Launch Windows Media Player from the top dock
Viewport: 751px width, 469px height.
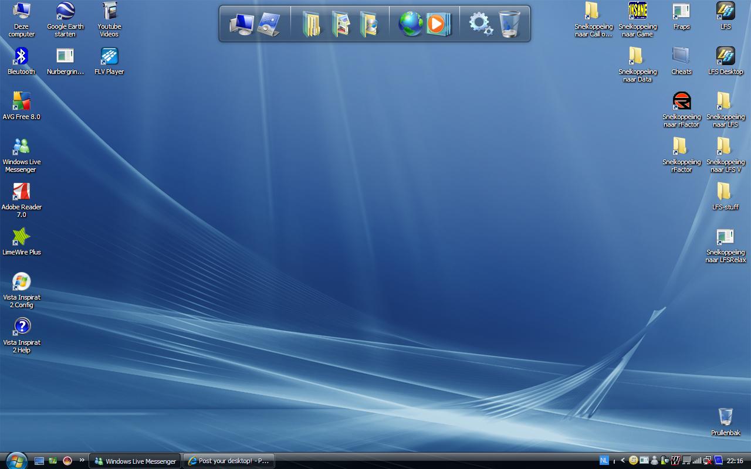tap(438, 24)
